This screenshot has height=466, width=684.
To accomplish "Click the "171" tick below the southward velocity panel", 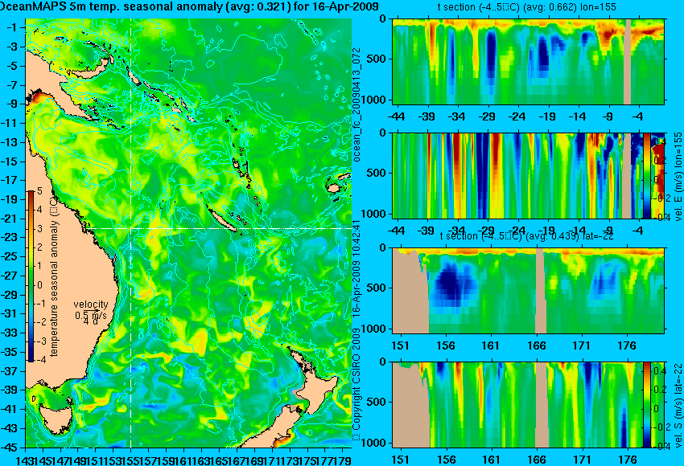I will tap(582, 460).
